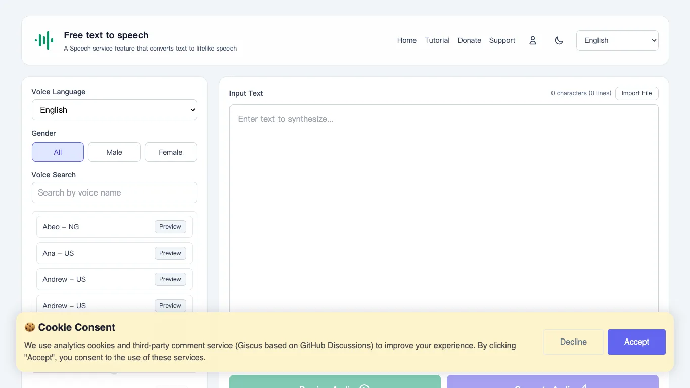Expand the site language selector in header
This screenshot has width=690, height=388.
pyautogui.click(x=617, y=40)
